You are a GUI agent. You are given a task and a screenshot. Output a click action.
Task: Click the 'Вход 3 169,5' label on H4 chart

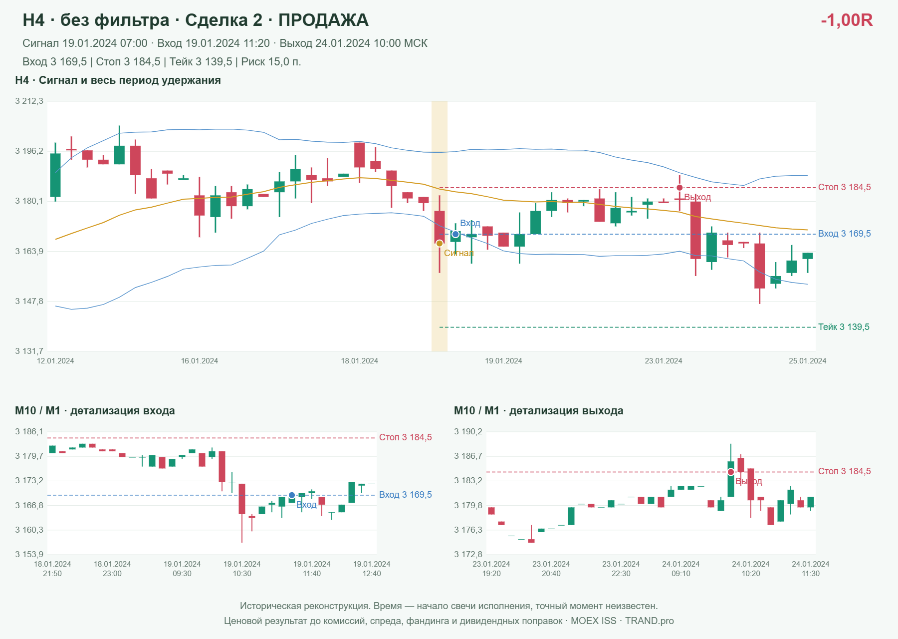pyautogui.click(x=845, y=234)
